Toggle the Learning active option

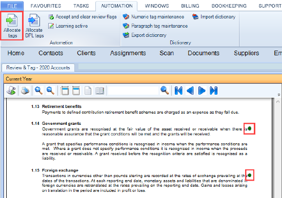68,26
